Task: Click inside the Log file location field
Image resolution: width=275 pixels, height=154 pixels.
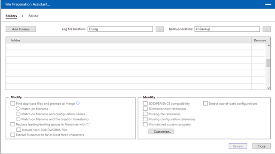Action: coord(120,29)
